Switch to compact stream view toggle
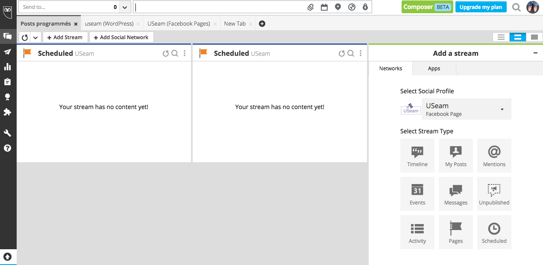The width and height of the screenshot is (543, 265). pyautogui.click(x=501, y=37)
